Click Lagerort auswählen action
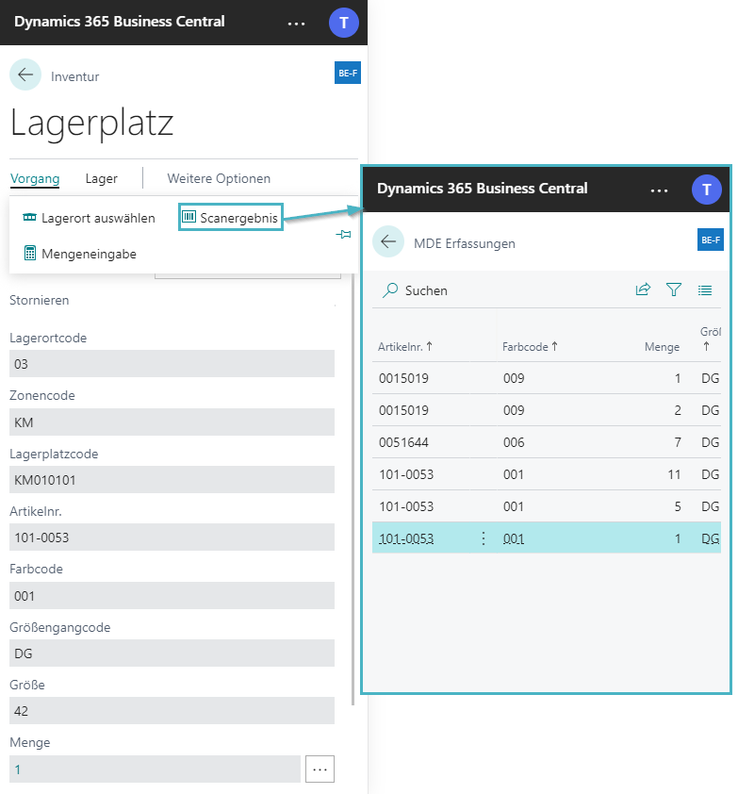 point(90,218)
